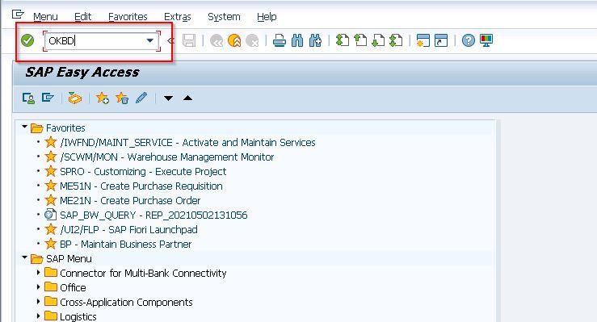
Task: Go to First Page icon
Action: tap(343, 40)
